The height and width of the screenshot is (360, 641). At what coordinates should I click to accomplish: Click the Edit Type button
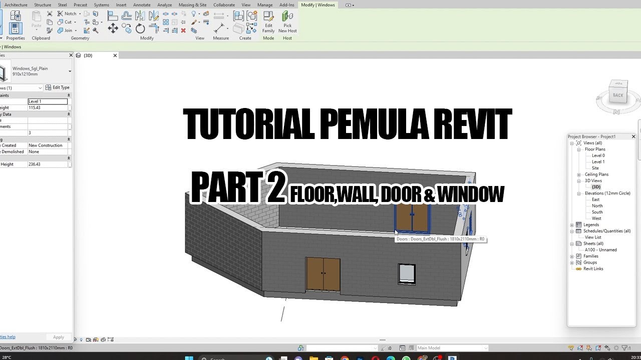pos(58,87)
